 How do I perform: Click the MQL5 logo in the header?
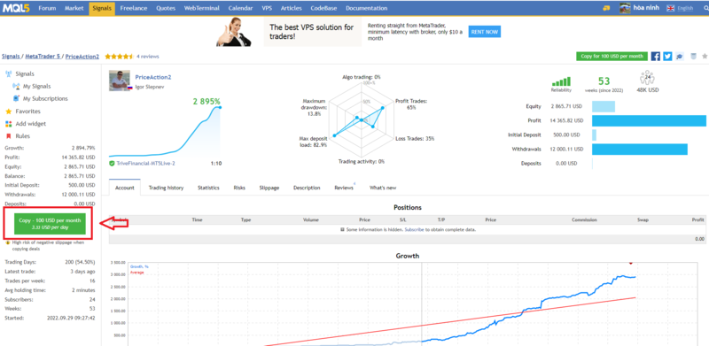pos(15,8)
